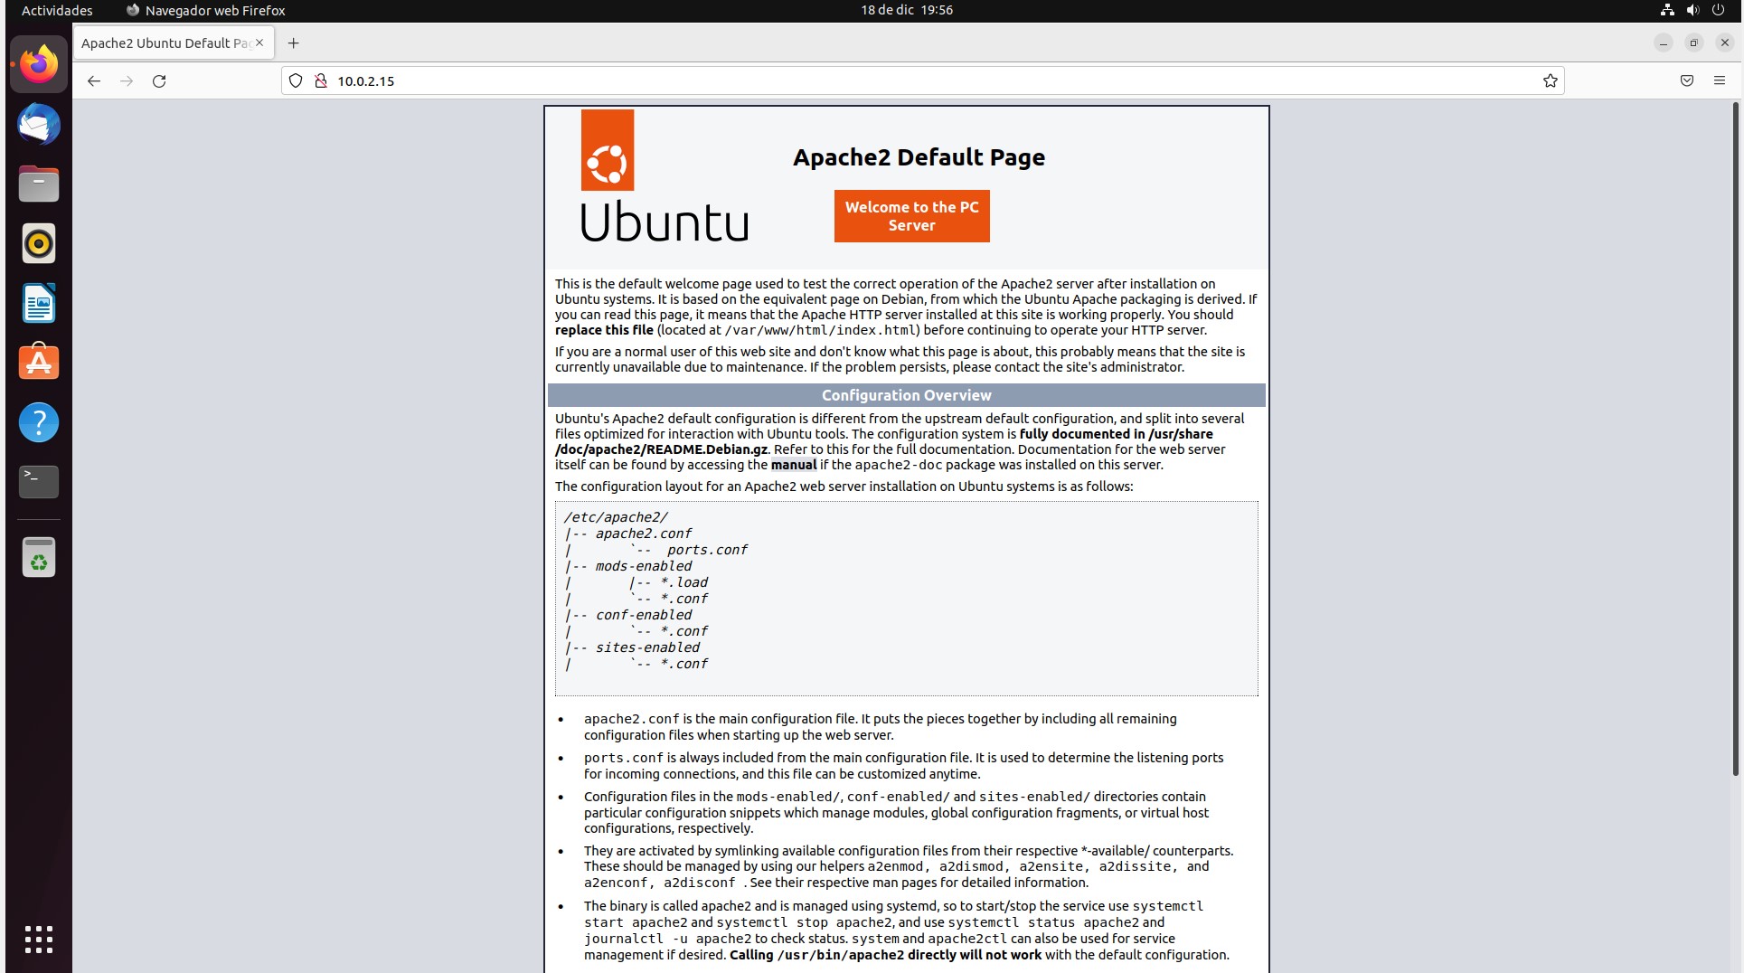Viewport: 1744px width, 973px height.
Task: Open Thunderbird mail from the dock
Action: (38, 125)
